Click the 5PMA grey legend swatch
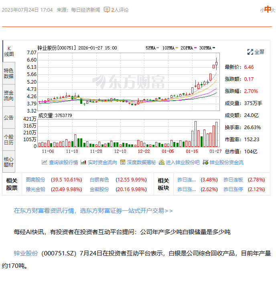Screen dimensions: 276x290 coord(158,48)
